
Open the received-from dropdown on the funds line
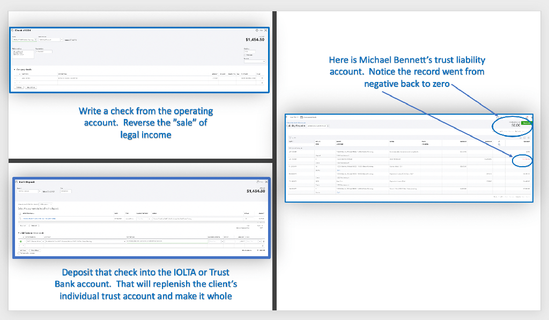(x=43, y=242)
